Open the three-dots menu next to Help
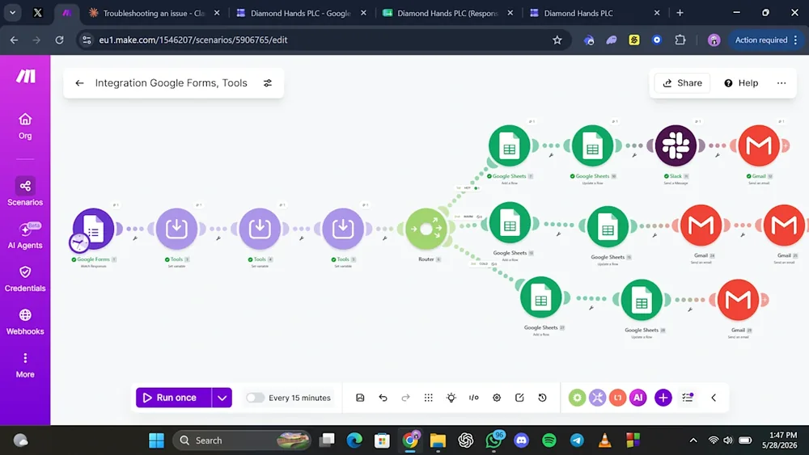 pyautogui.click(x=781, y=83)
